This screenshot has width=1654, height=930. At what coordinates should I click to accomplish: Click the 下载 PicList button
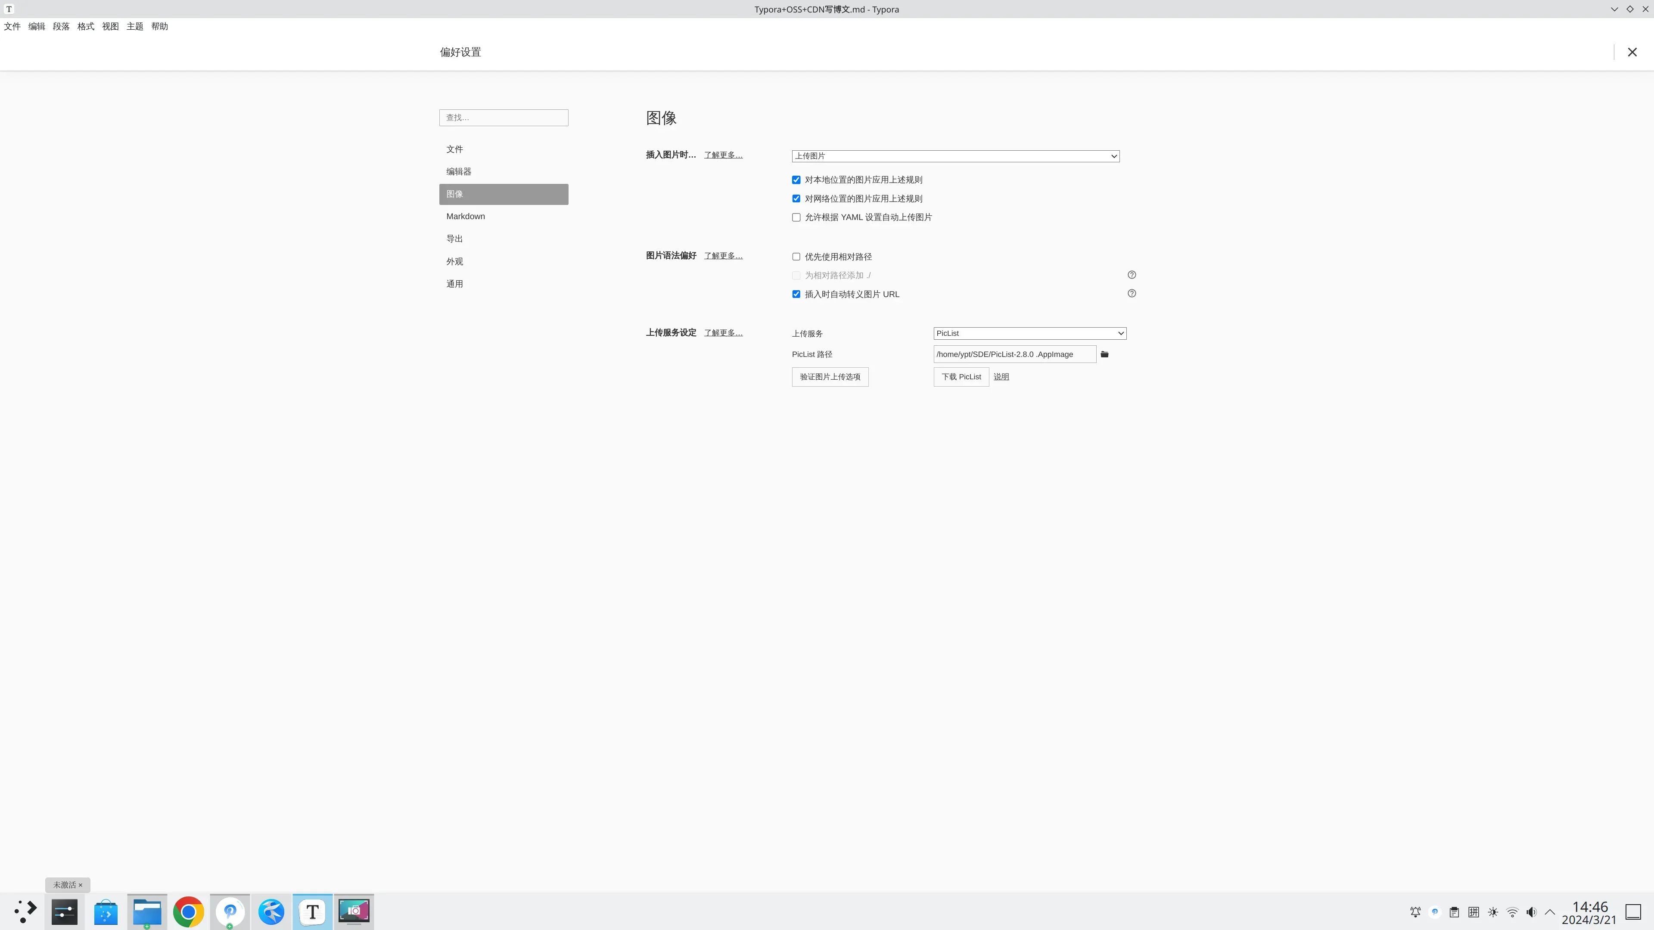pos(961,377)
